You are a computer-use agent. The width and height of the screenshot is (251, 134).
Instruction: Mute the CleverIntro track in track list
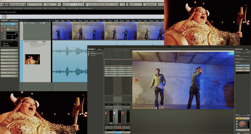pos(25,42)
